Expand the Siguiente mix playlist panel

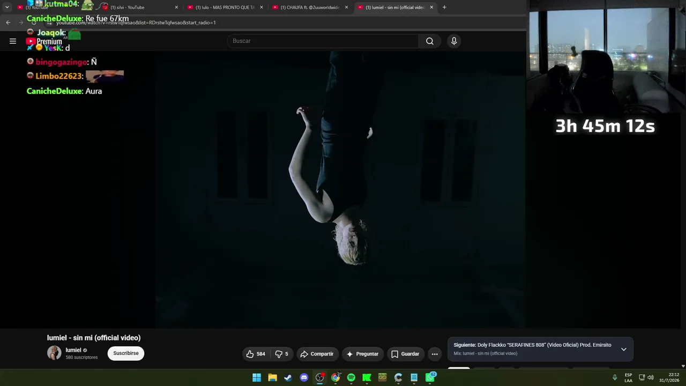coord(624,349)
